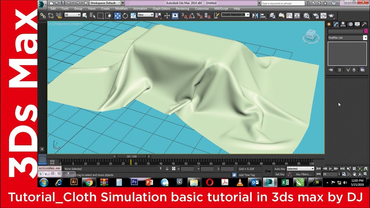Open the MAXScript menu

[x=221, y=9]
